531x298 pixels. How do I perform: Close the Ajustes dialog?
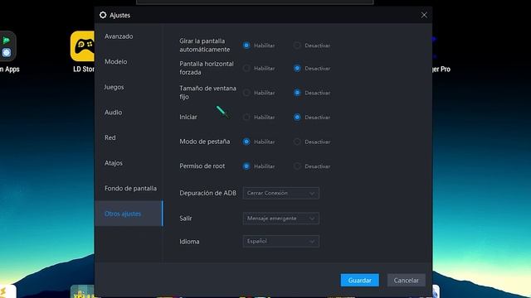[x=424, y=15]
